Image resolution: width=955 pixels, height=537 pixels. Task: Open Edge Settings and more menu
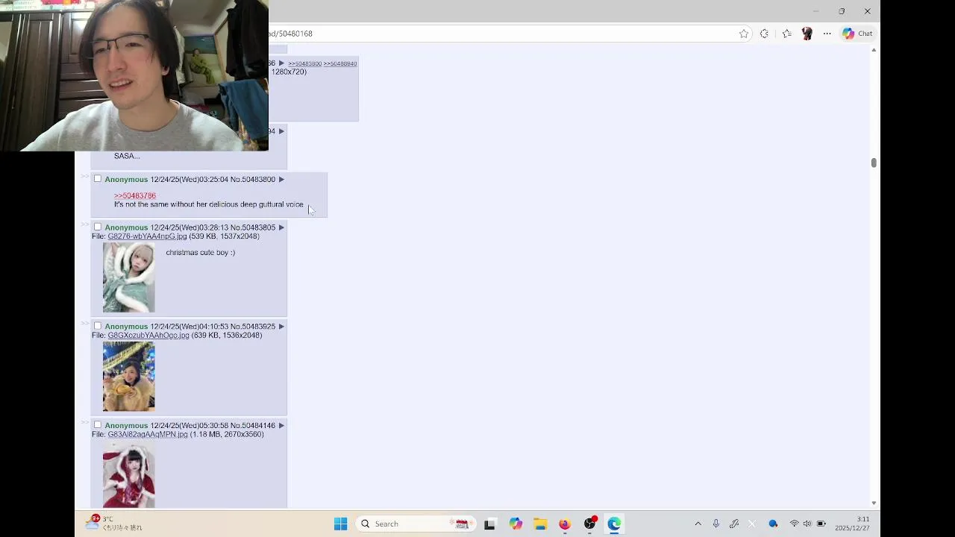827,34
